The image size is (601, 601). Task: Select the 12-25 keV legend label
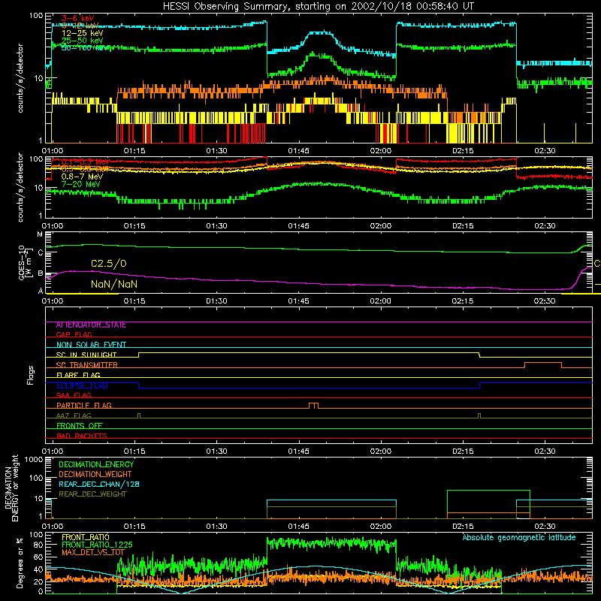click(x=83, y=33)
